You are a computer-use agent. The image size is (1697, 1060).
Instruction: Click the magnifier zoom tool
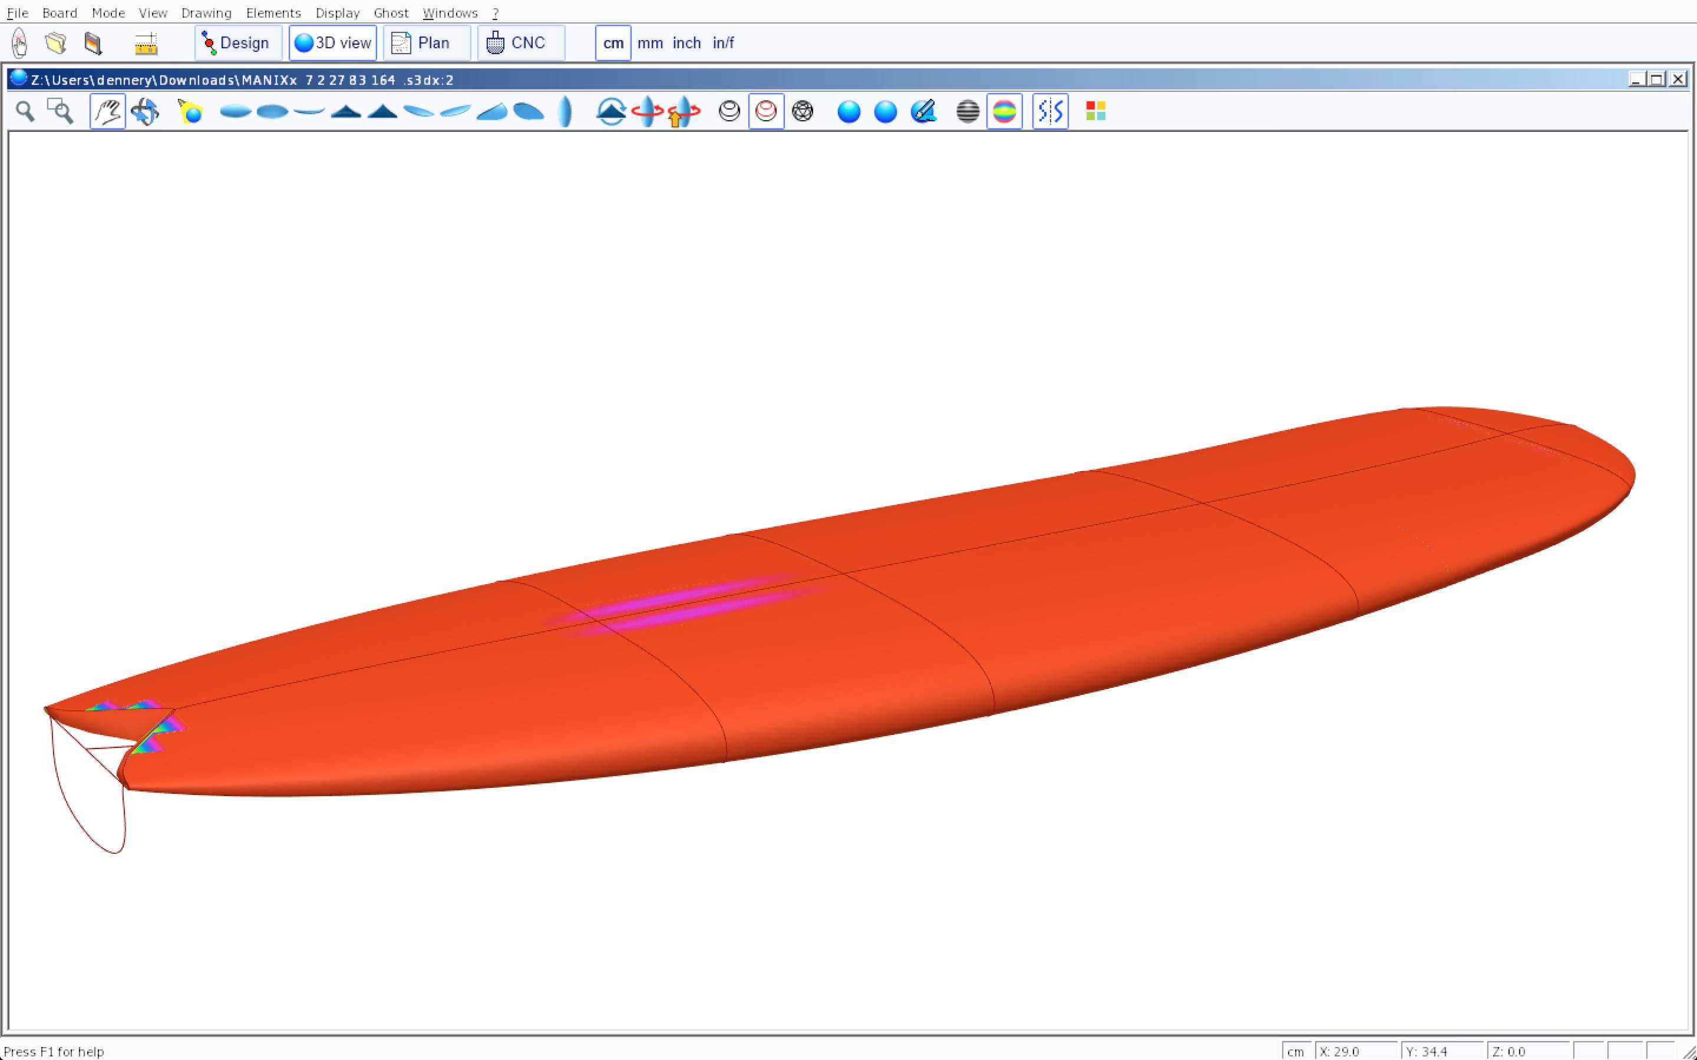tap(25, 111)
